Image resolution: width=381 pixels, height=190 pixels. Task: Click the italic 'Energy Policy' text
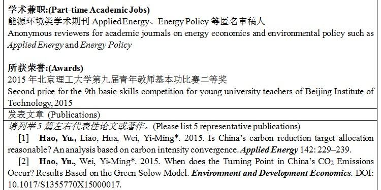tap(106, 45)
